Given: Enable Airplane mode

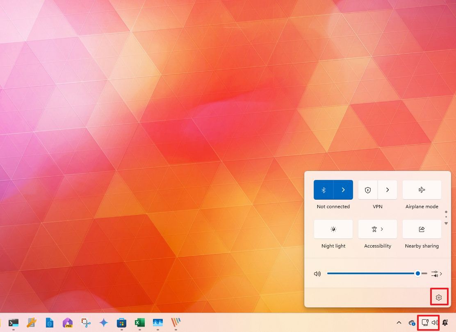Looking at the screenshot, I should [x=422, y=190].
